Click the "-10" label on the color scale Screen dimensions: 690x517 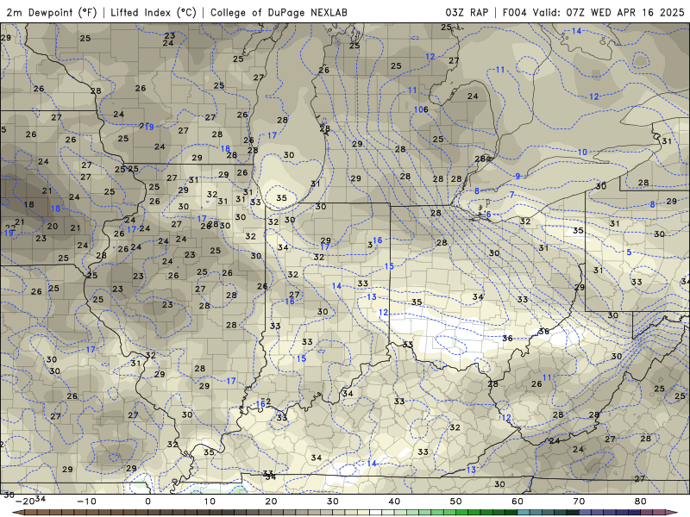(x=86, y=501)
